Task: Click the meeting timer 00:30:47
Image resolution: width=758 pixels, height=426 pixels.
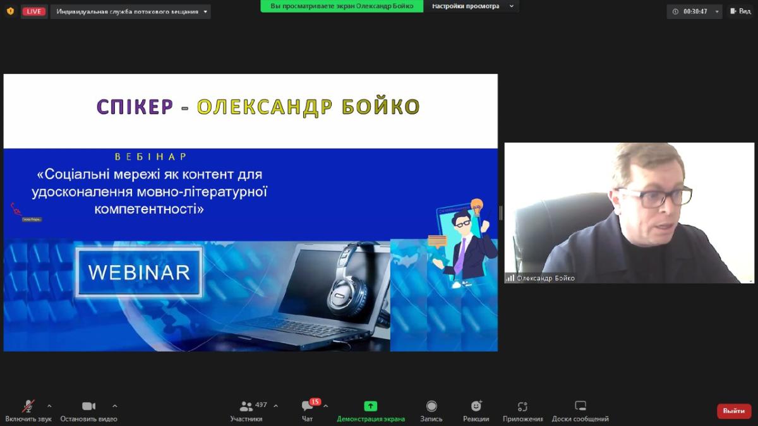Action: [x=695, y=11]
